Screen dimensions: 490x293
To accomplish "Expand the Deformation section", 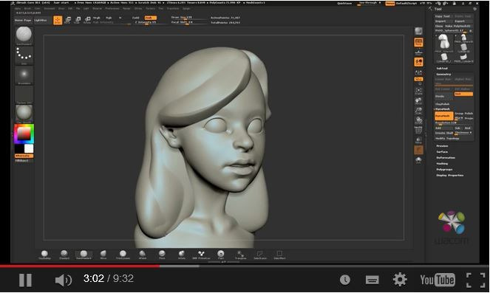I will [x=446, y=158].
